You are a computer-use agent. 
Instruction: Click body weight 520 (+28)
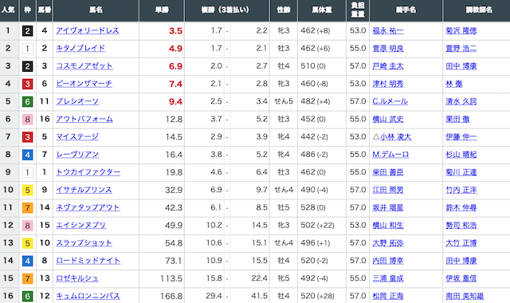click(317, 296)
